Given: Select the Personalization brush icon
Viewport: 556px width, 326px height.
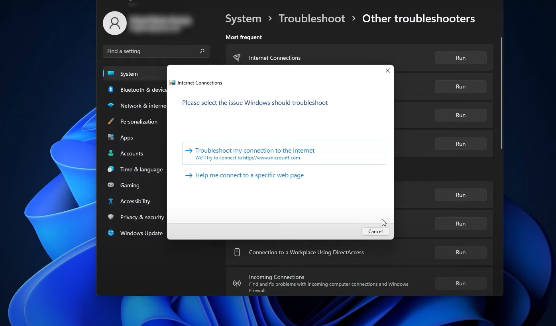Looking at the screenshot, I should (110, 121).
